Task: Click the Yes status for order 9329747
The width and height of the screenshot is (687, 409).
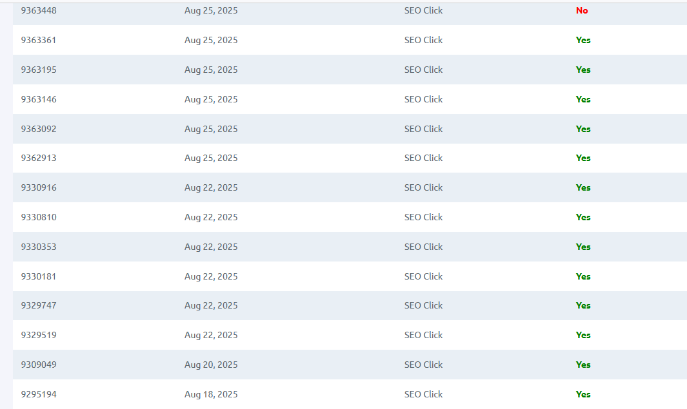Action: click(583, 306)
